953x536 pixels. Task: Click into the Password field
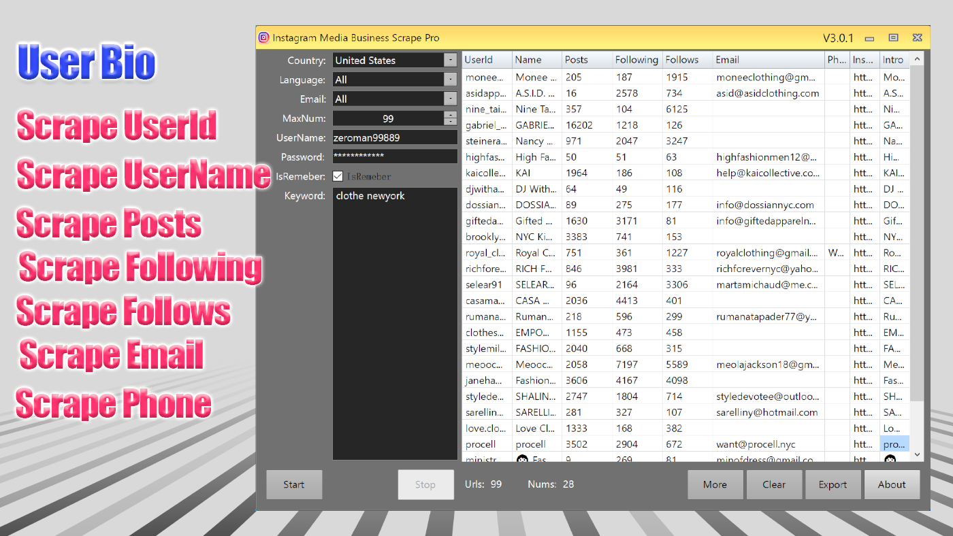[x=395, y=157]
